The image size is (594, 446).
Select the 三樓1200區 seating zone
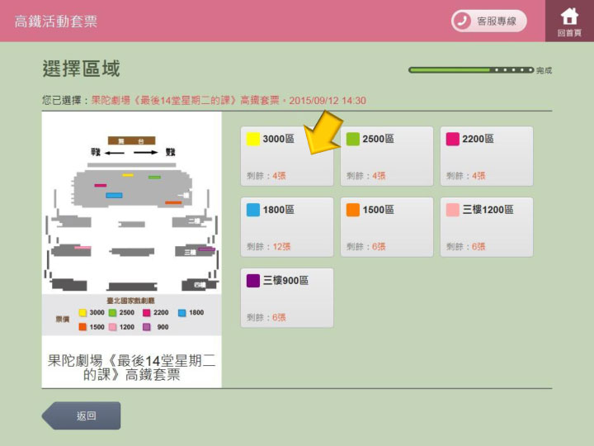(x=486, y=227)
